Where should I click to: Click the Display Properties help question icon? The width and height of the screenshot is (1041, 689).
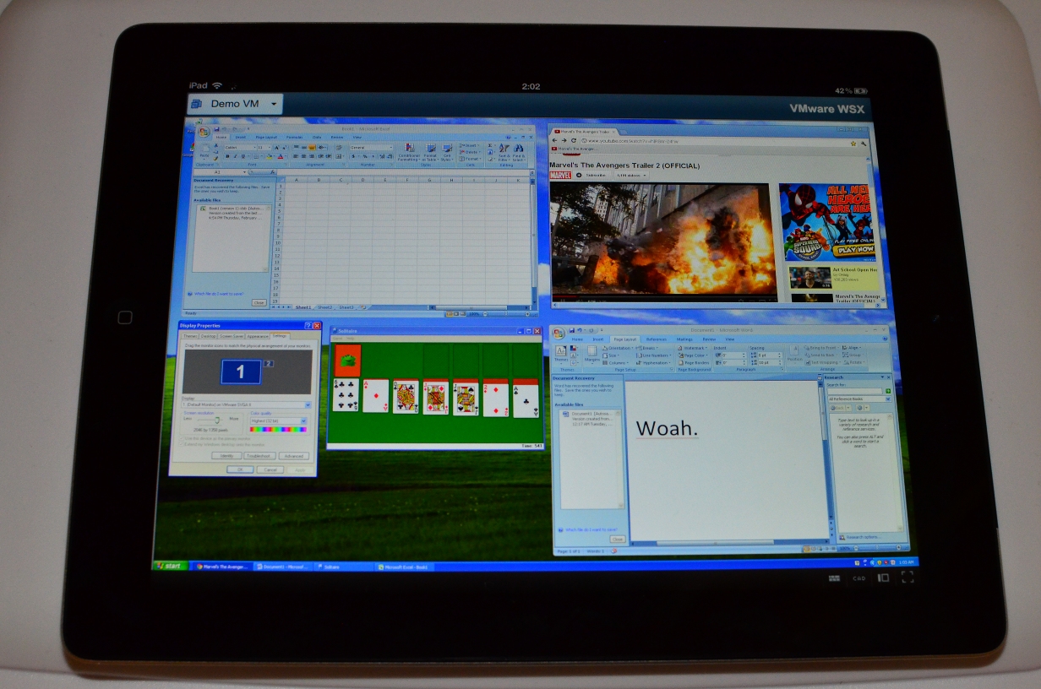(307, 325)
